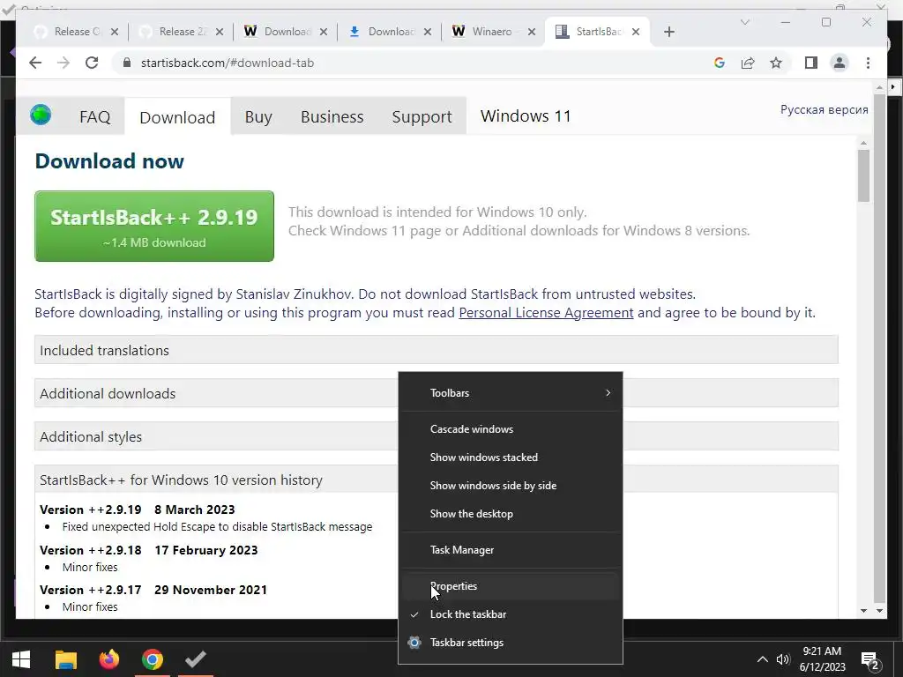Switch to the Winaero browser tab
The height and width of the screenshot is (677, 903).
[x=493, y=32]
